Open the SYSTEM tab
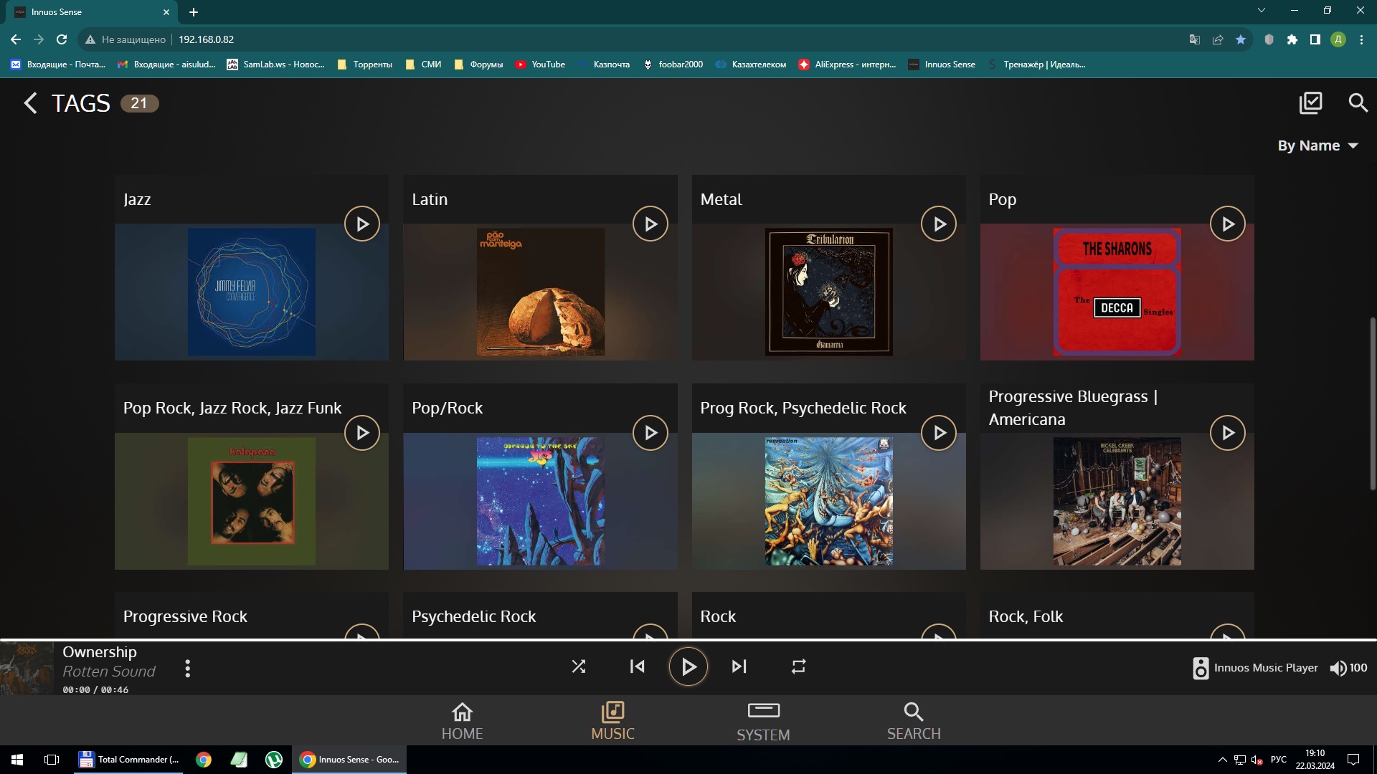Image resolution: width=1377 pixels, height=774 pixels. pos(763,721)
